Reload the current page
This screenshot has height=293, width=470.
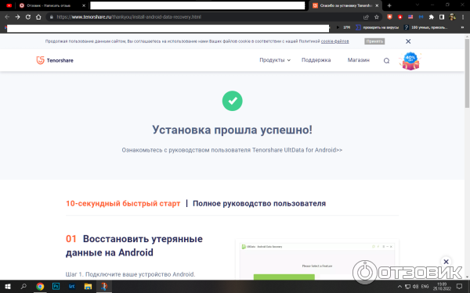click(x=28, y=17)
